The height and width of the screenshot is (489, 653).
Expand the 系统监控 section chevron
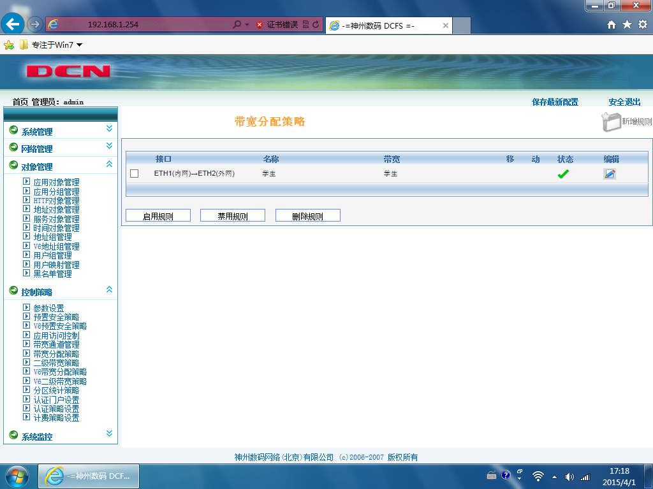coord(109,433)
